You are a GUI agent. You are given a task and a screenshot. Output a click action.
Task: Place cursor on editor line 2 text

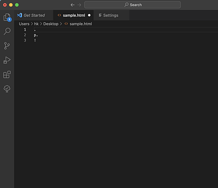(x=36, y=35)
